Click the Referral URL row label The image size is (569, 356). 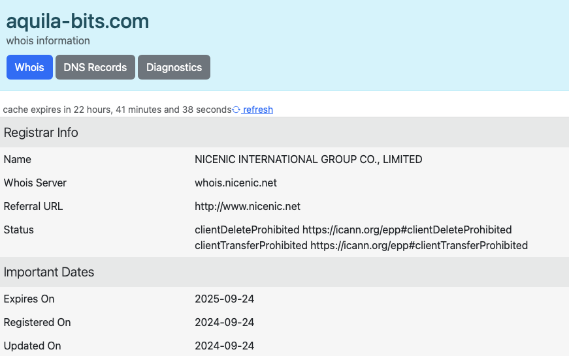[x=33, y=206]
